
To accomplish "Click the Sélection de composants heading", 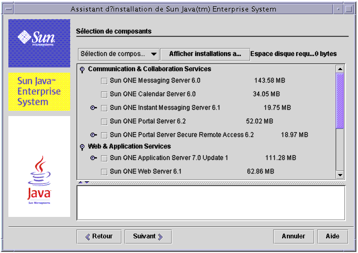I will click(x=114, y=31).
